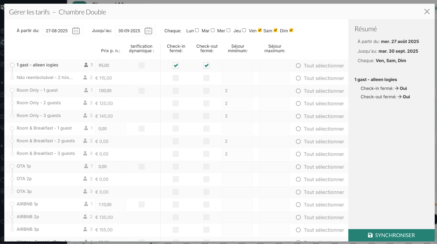Edit maximum stay for Room & Breakfast - 2 guests
The width and height of the screenshot is (437, 244).
pos(274,141)
